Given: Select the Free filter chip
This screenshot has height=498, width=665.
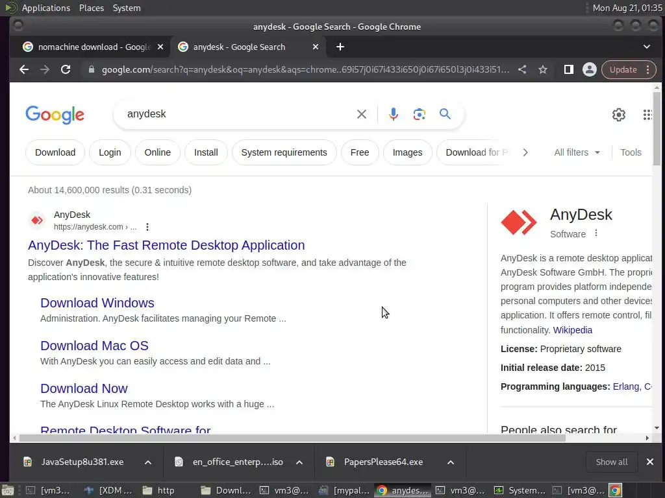Looking at the screenshot, I should point(360,152).
